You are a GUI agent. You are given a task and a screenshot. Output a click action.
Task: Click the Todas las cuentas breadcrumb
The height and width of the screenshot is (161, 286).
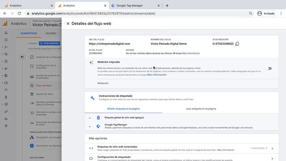pos(41,21)
